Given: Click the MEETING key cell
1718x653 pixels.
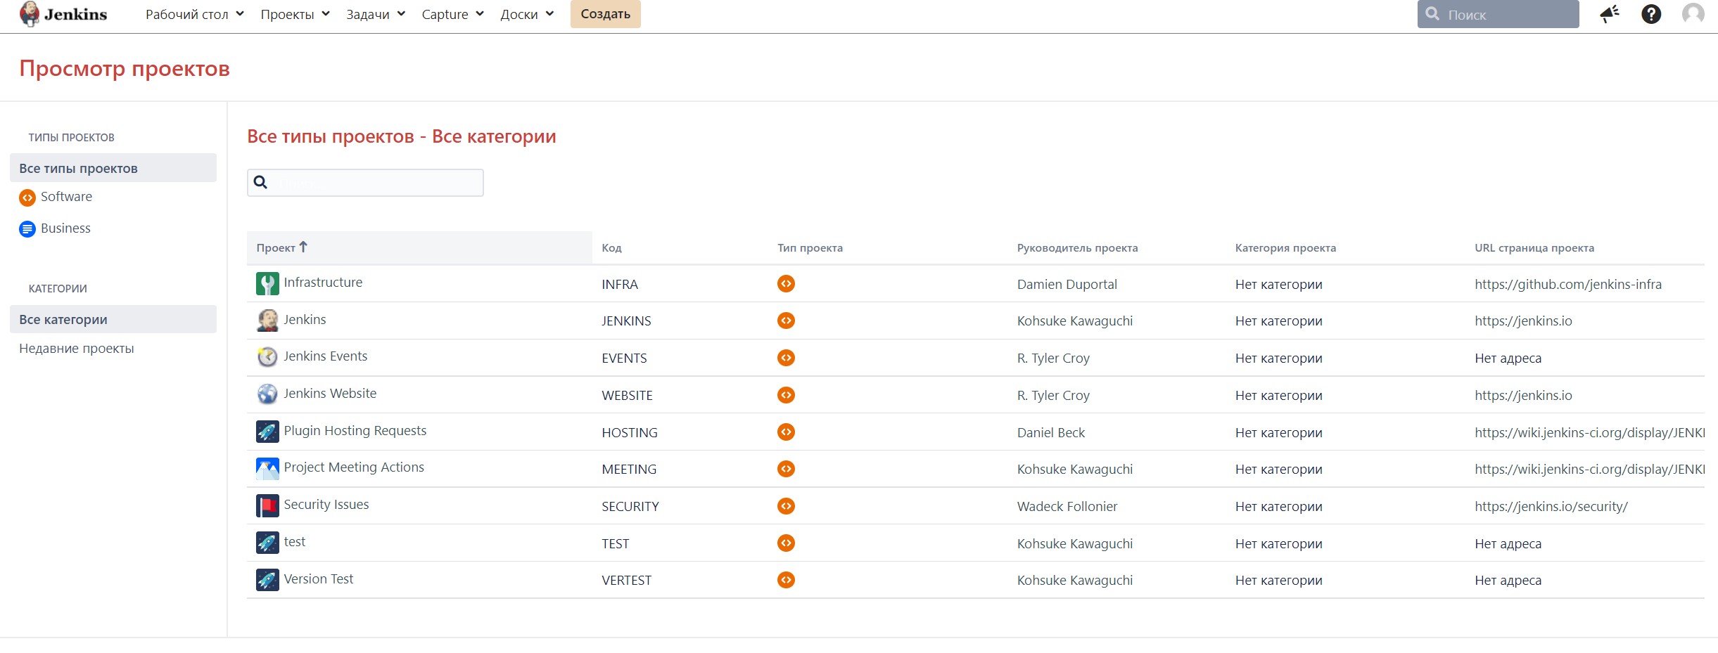Looking at the screenshot, I should pos(629,470).
